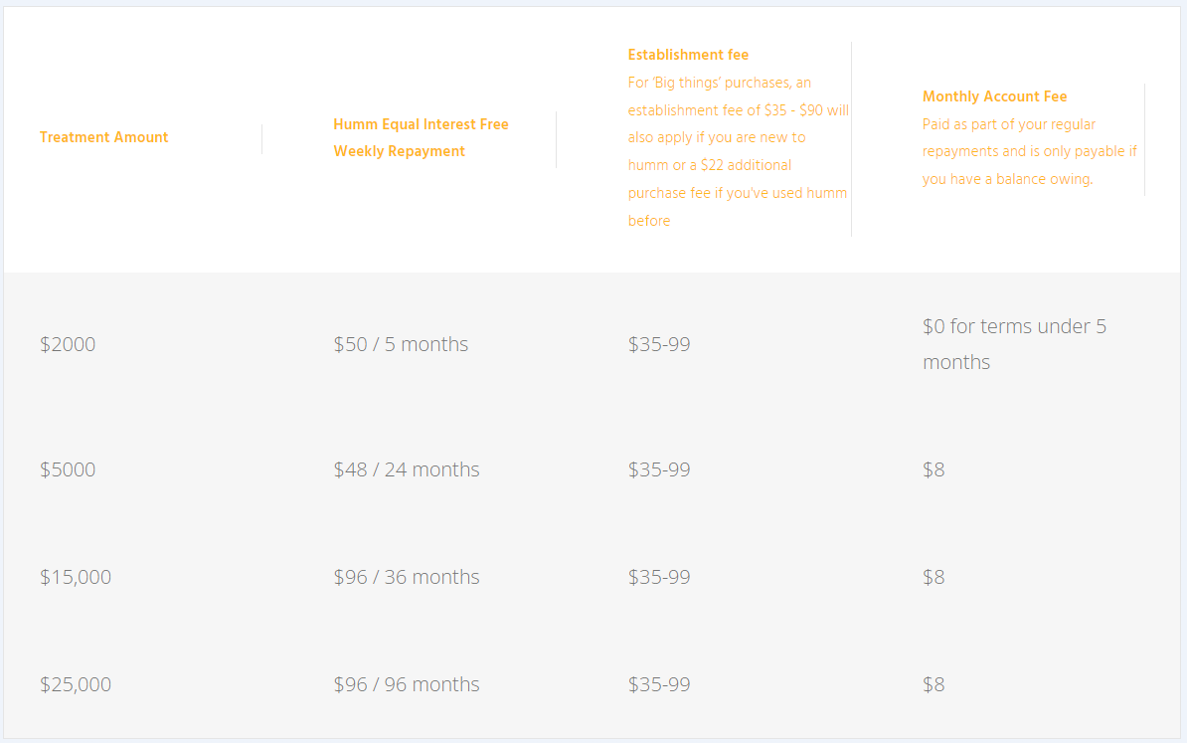Select the $25,000 treatment amount cell
Viewport: 1187px width, 743px height.
(76, 684)
